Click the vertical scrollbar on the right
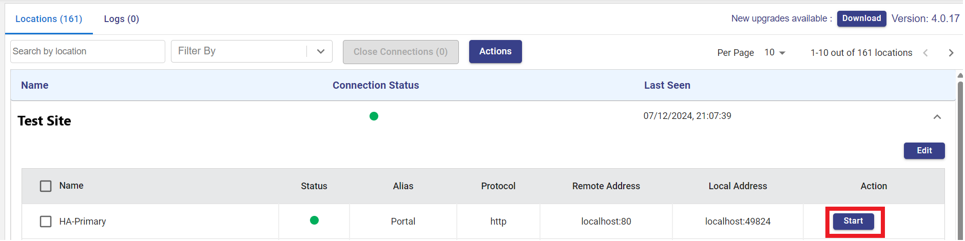965x241 pixels. (x=960, y=154)
